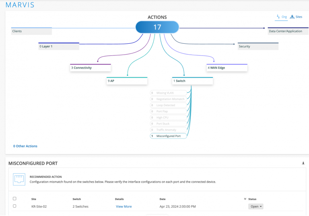The width and height of the screenshot is (309, 216).
Task: Click the 17 Actions bubble
Action: pos(157,27)
